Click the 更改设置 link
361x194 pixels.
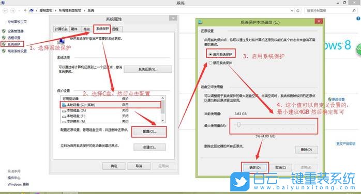(338, 100)
